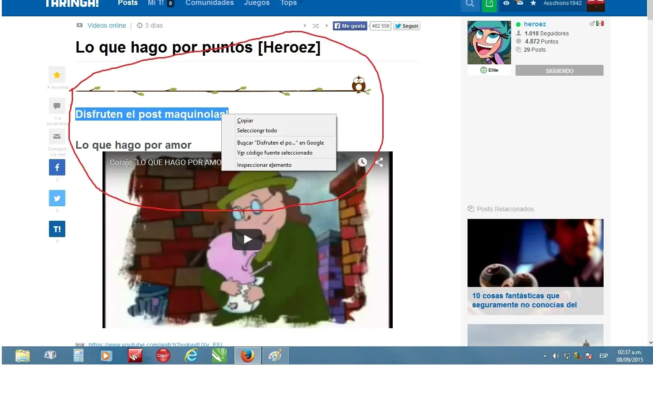The image size is (653, 408).
Task: Switch to Paint in taskbar
Action: tap(275, 356)
